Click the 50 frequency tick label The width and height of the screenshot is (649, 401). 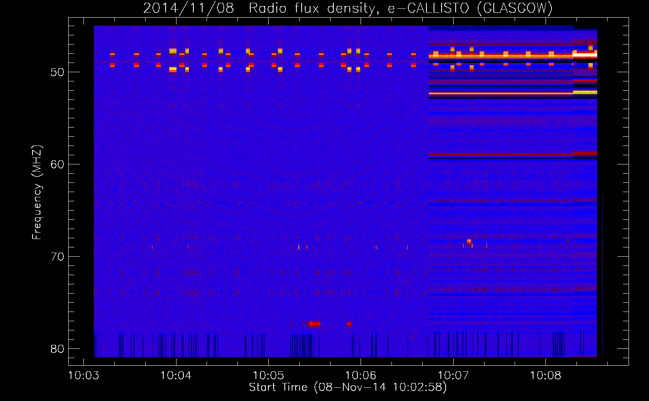click(57, 73)
